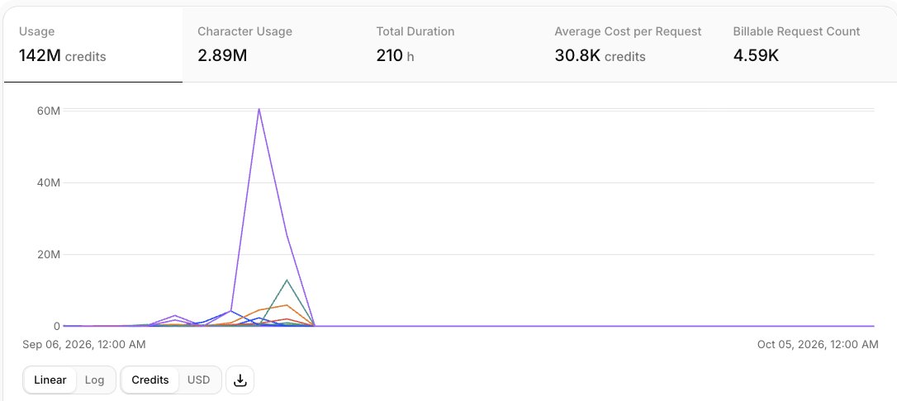Click the 60M y-axis label

coord(49,111)
